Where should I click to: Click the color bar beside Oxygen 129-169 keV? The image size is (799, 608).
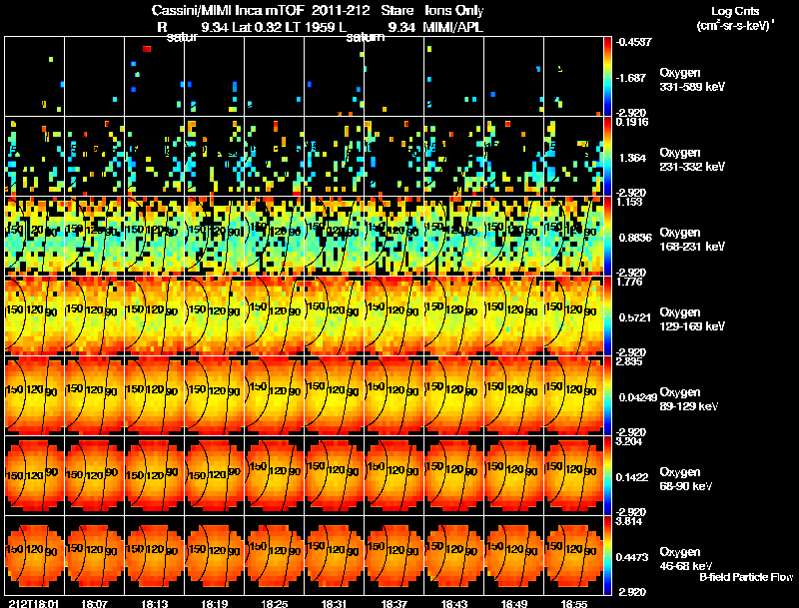click(607, 316)
